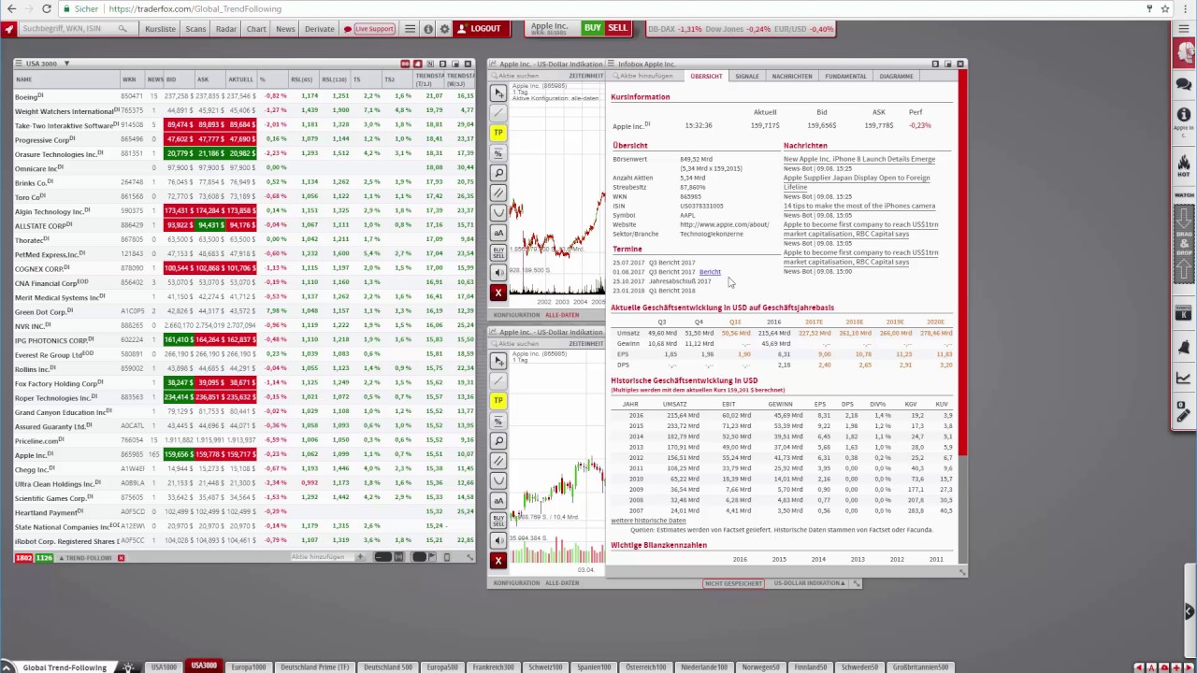Click the BUY SELL marker tool in upper chart

tap(498, 252)
